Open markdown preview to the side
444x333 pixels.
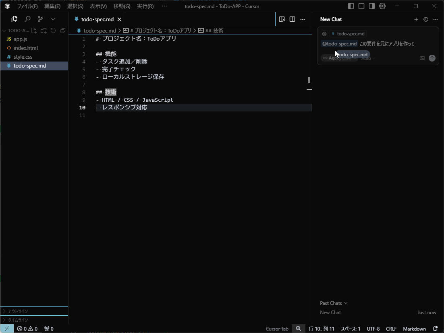click(x=282, y=19)
